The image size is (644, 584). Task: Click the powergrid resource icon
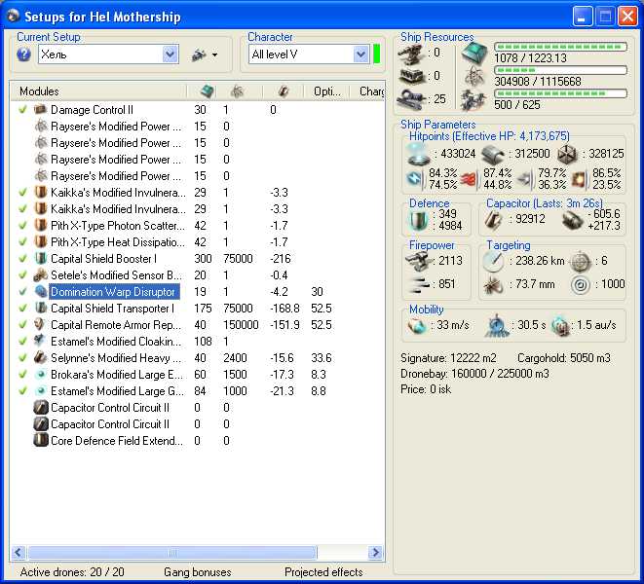[x=474, y=76]
